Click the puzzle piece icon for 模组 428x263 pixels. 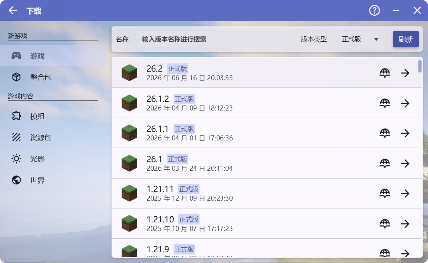(16, 116)
